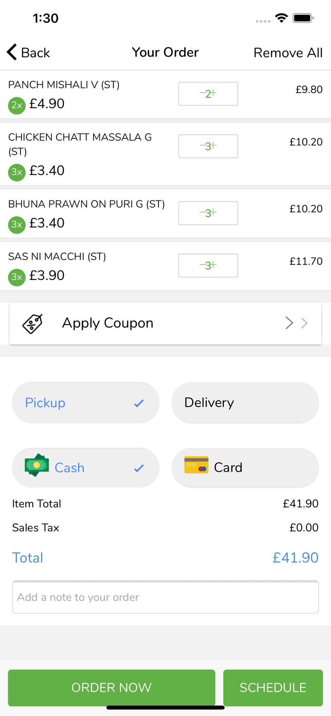
Task: Click the green cash money icon
Action: point(37,465)
